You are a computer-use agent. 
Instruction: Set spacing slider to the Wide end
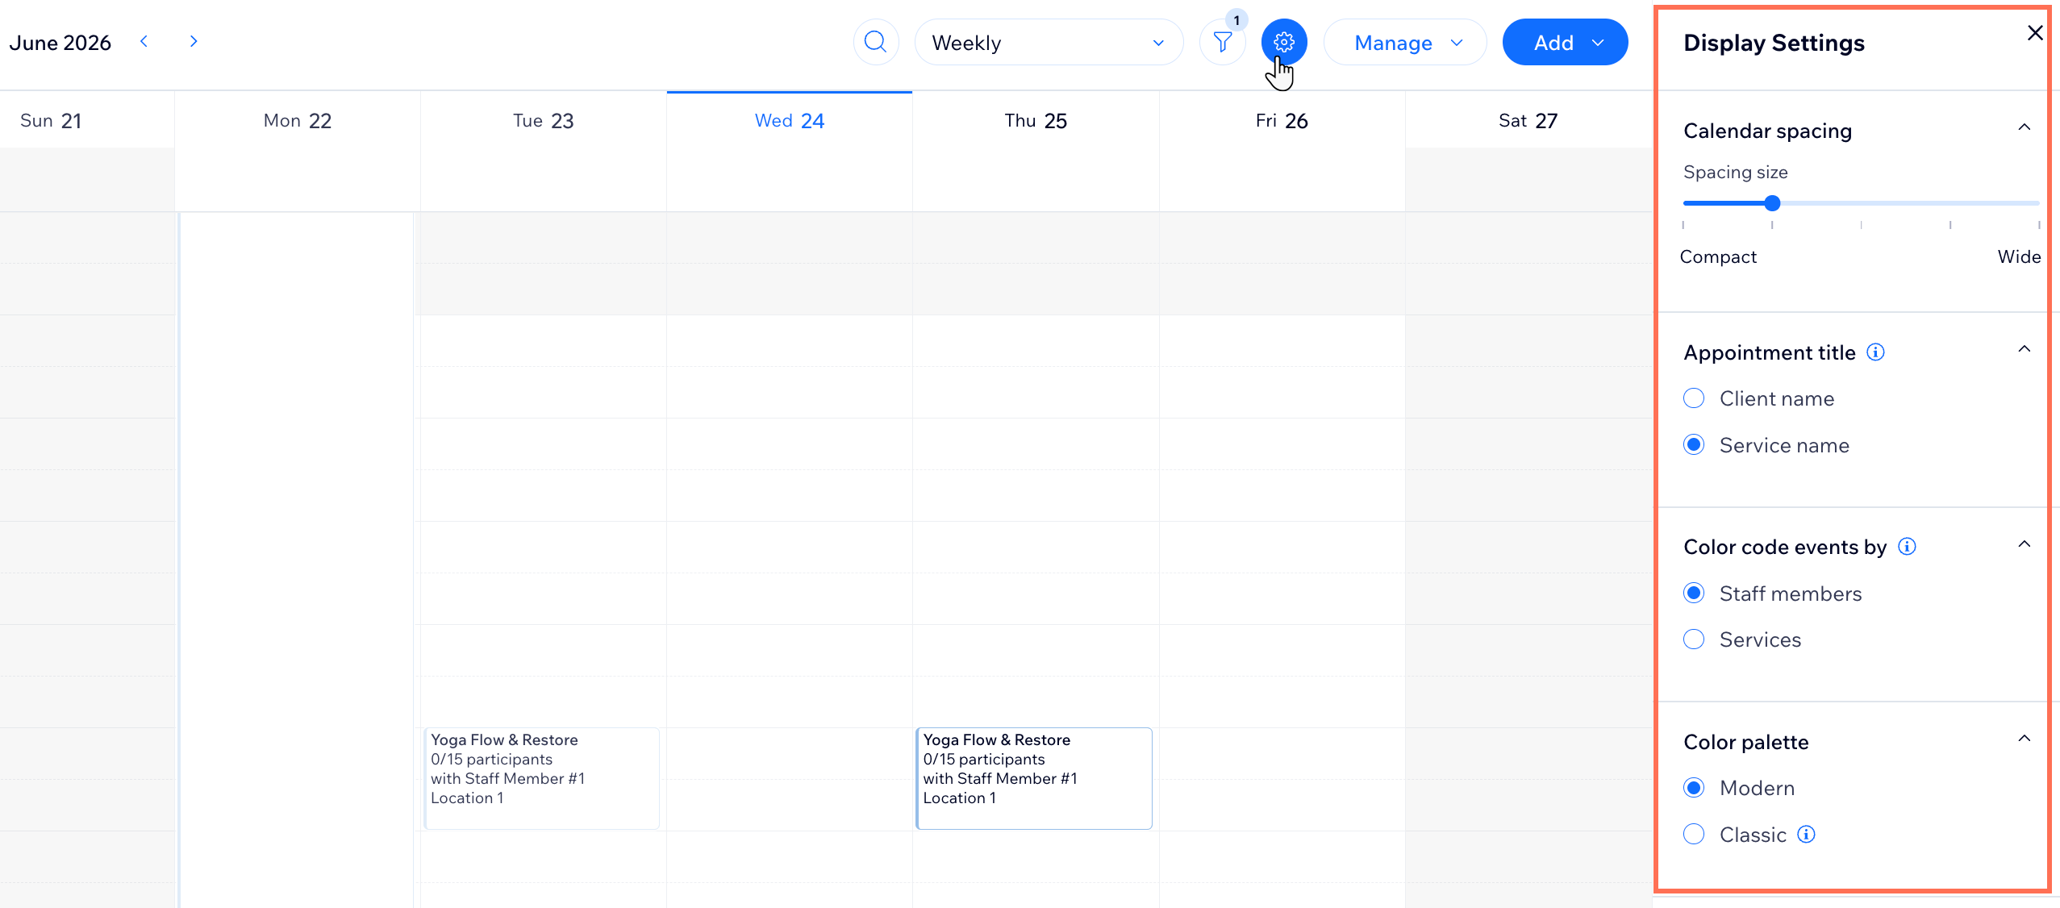point(2038,203)
